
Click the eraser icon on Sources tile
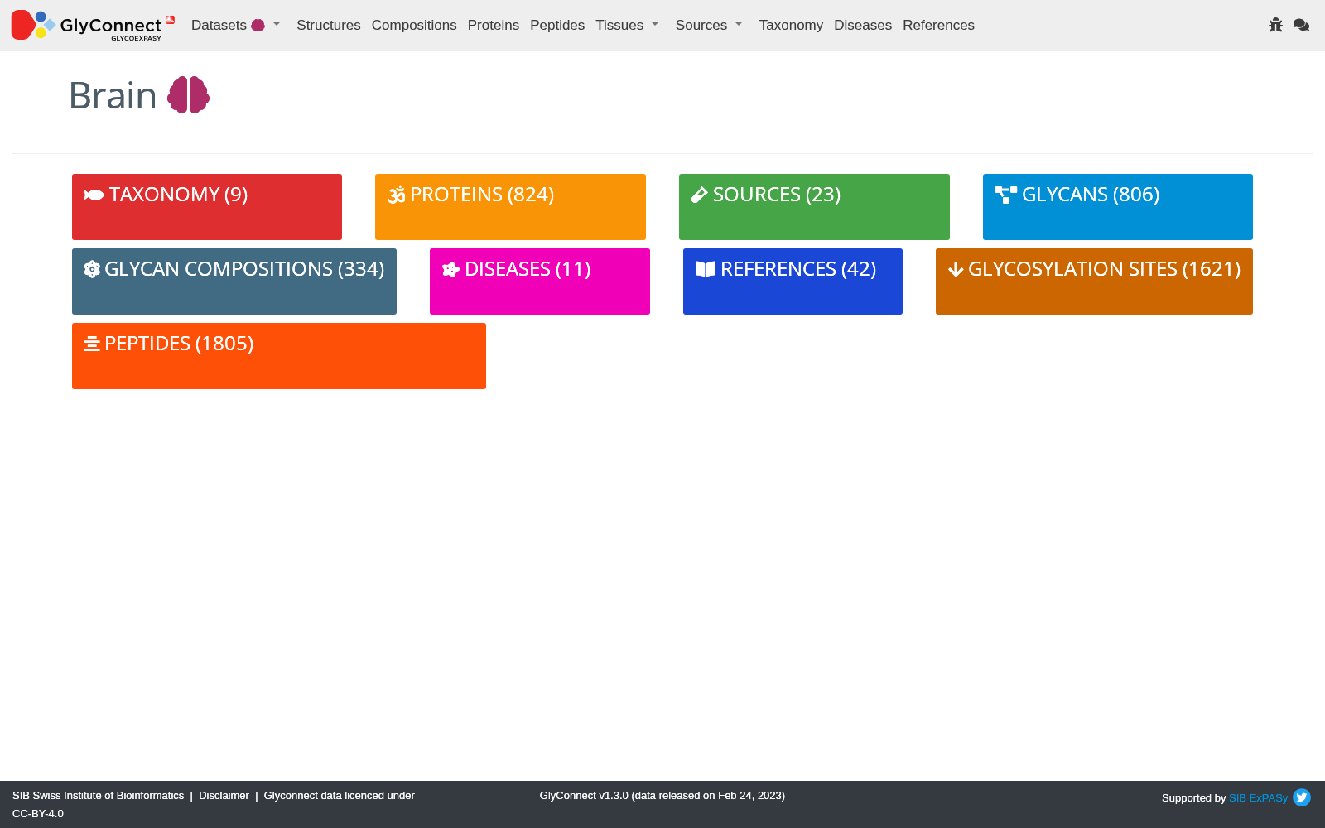[700, 195]
